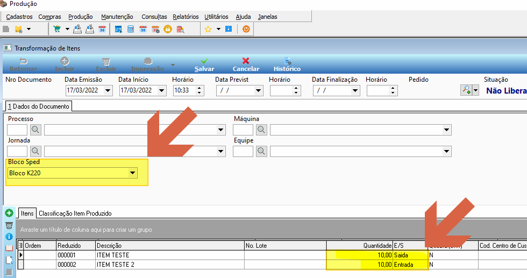The width and height of the screenshot is (527, 278).
Task: Click the Cancelar button
Action: pyautogui.click(x=246, y=65)
